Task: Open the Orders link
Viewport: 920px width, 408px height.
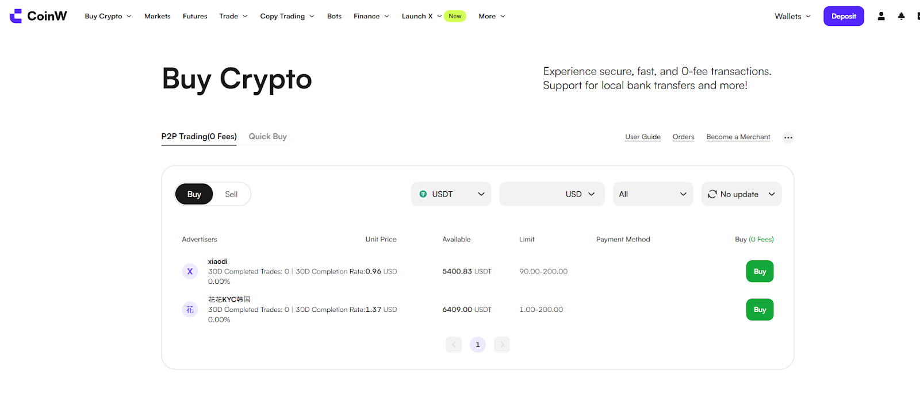Action: (683, 137)
